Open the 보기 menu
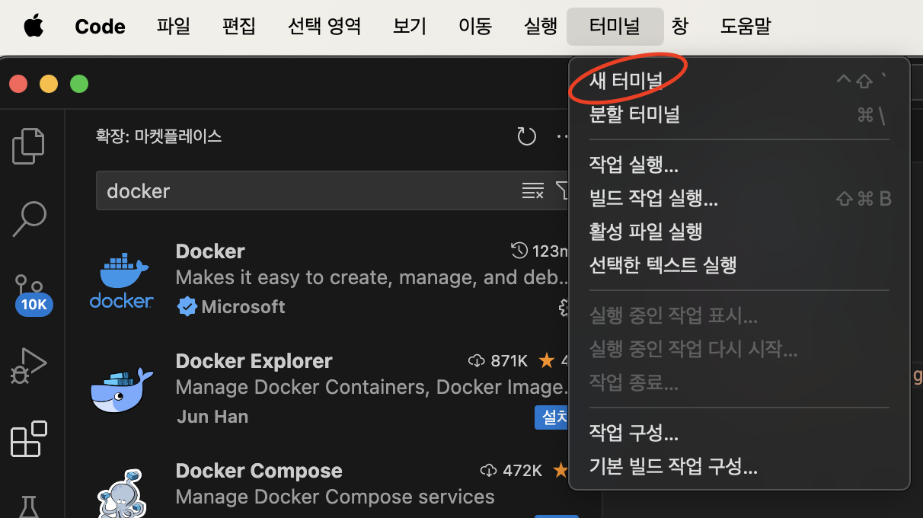923x518 pixels. pos(410,27)
